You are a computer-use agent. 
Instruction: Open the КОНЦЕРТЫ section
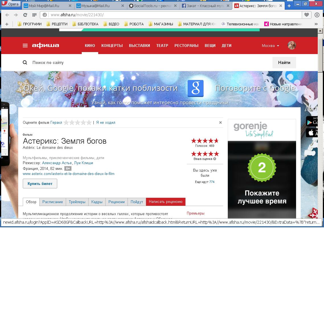point(112,46)
